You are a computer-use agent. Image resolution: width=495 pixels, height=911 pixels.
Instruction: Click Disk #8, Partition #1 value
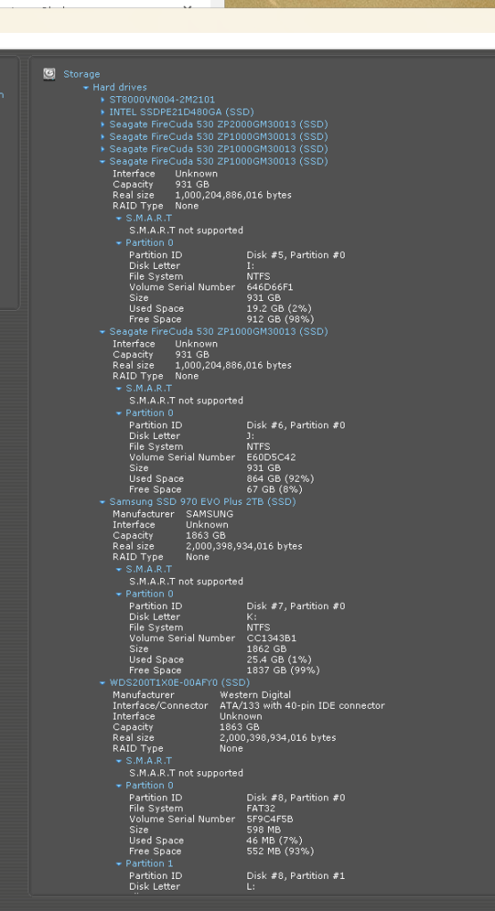[x=296, y=875]
